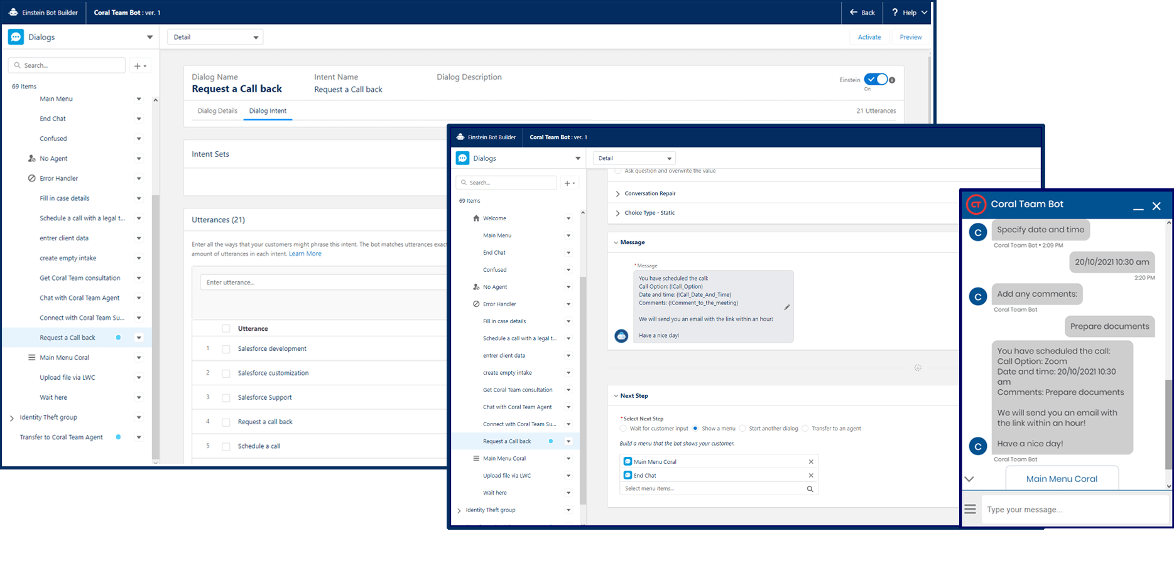Select the Wait for customer input radio

coord(623,429)
